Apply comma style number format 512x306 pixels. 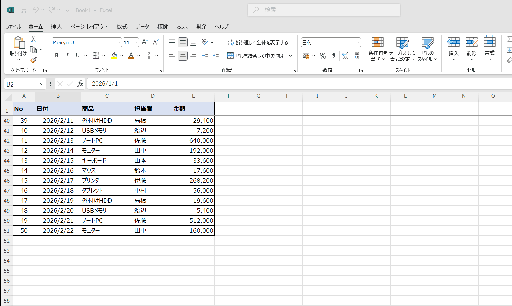click(334, 56)
